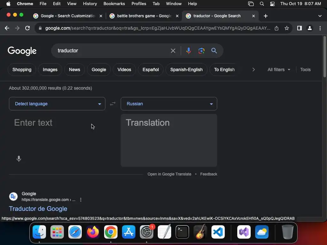Click the address bar URL
327x245 pixels.
158,28
